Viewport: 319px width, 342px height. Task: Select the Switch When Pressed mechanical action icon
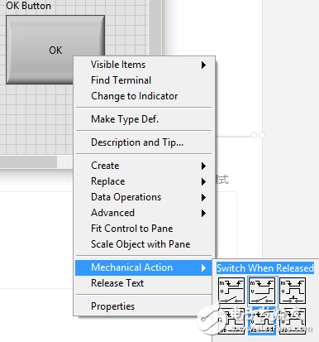click(x=231, y=291)
